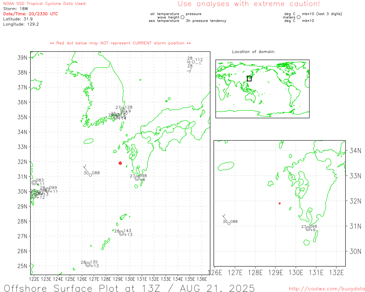Click the red storm dot in the zoomed inset map
365x292 pixels.
279,203
